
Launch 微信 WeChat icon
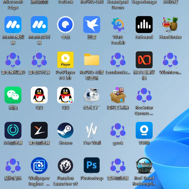13,95
